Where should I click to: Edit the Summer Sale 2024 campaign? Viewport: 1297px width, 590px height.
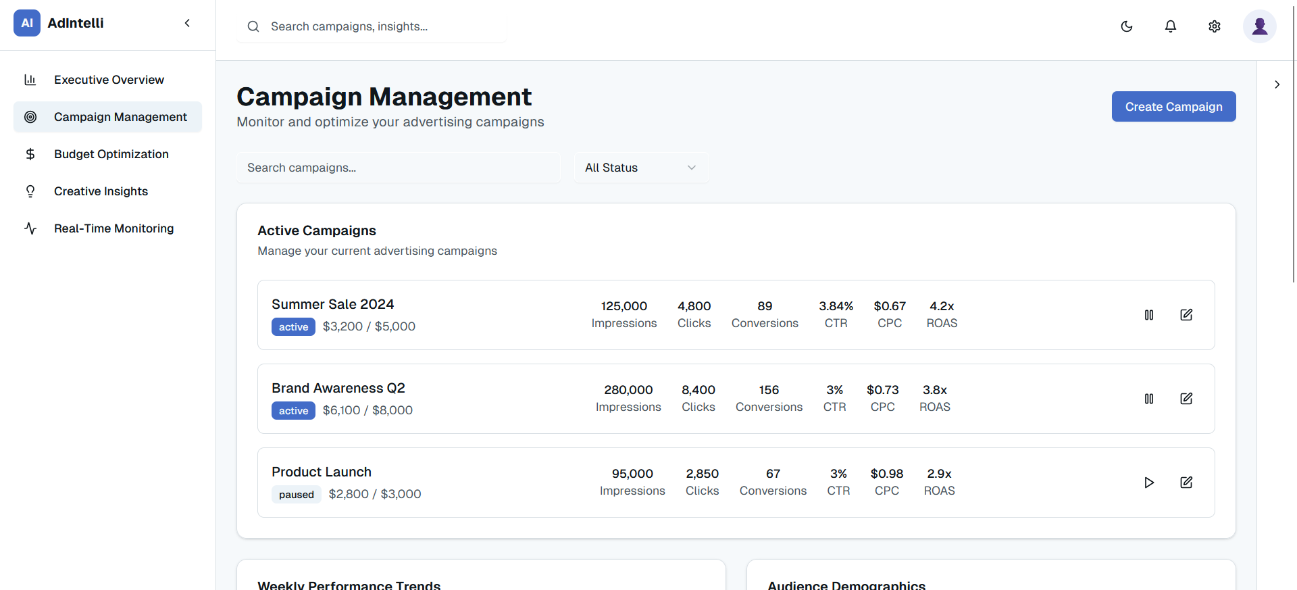pos(1186,315)
